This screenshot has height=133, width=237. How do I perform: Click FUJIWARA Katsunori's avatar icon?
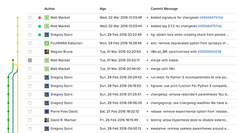point(47,43)
